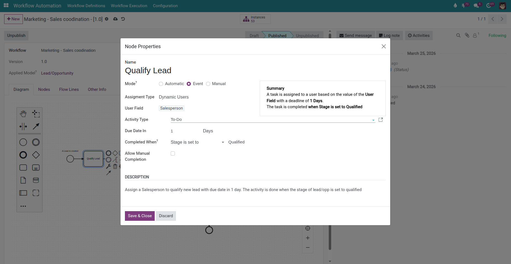Select the Event mode radio button
This screenshot has height=264, width=511.
point(189,84)
